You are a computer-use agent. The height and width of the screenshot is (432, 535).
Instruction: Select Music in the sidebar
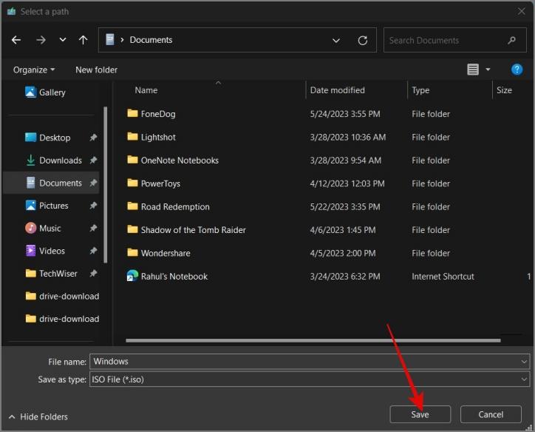(44, 228)
